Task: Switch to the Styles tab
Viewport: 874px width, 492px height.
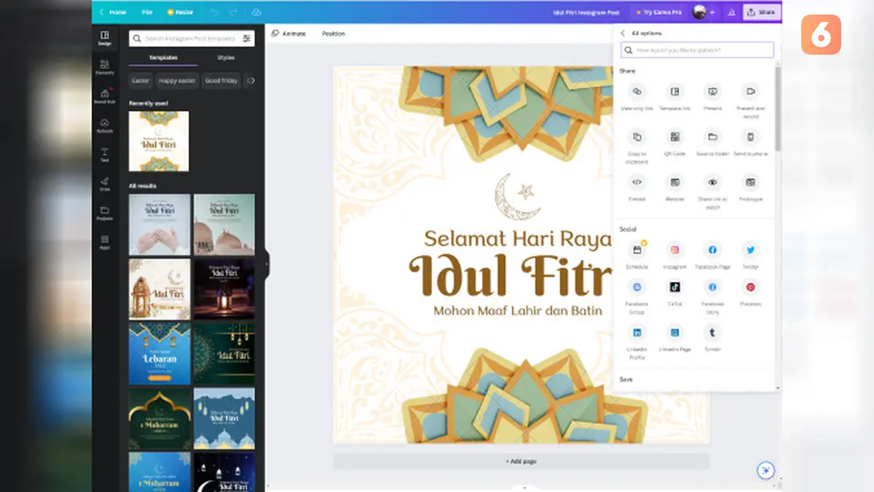Action: 226,58
